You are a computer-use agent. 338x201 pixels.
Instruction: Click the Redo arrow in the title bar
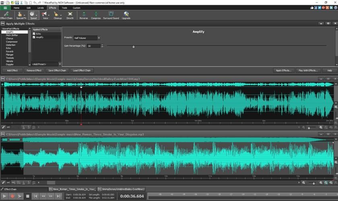tap(39, 2)
